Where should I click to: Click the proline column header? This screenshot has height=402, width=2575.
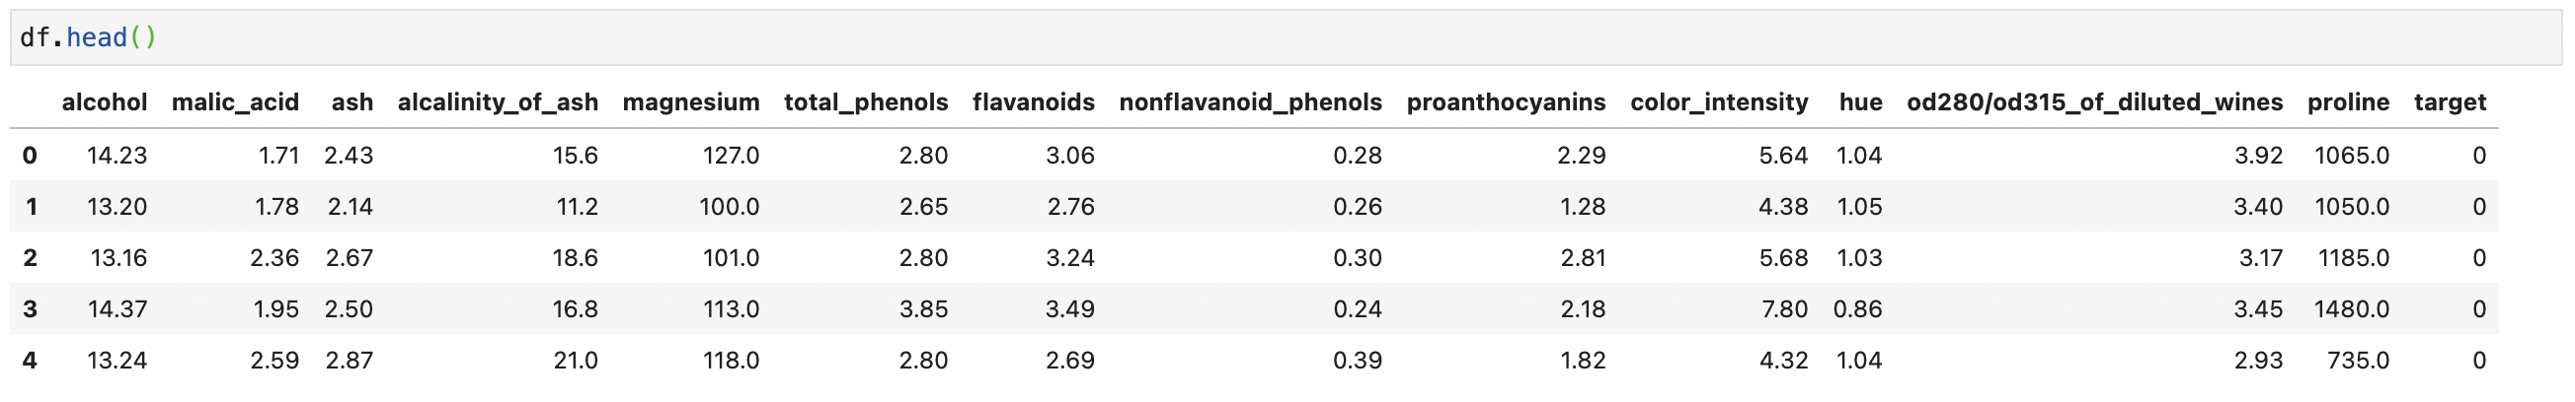tap(2348, 102)
